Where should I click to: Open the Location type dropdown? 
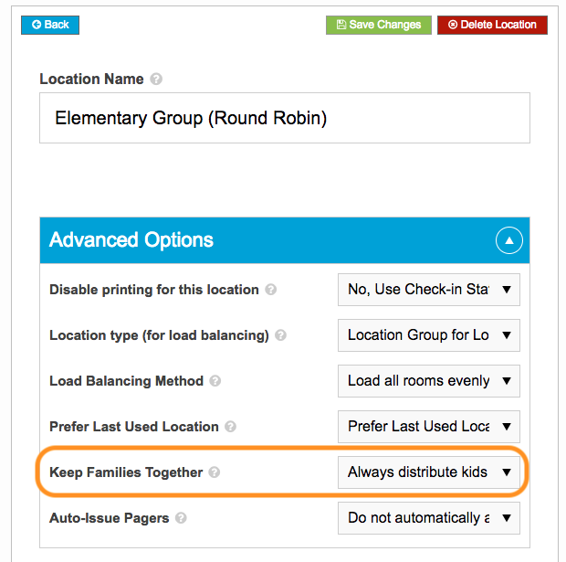point(429,335)
